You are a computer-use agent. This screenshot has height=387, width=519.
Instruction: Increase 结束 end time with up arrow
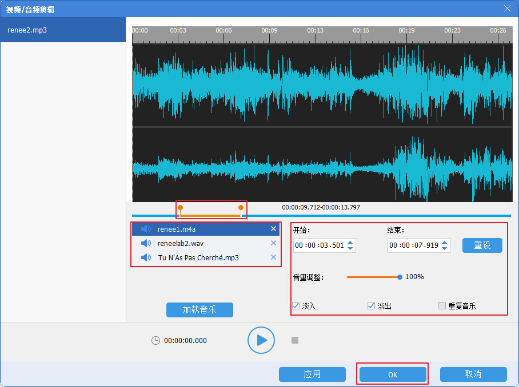pyautogui.click(x=445, y=243)
